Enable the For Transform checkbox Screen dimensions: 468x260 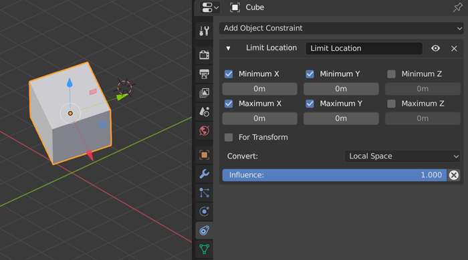click(229, 137)
